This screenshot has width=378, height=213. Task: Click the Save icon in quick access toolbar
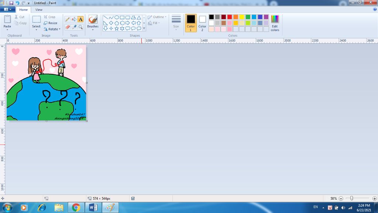11,3
